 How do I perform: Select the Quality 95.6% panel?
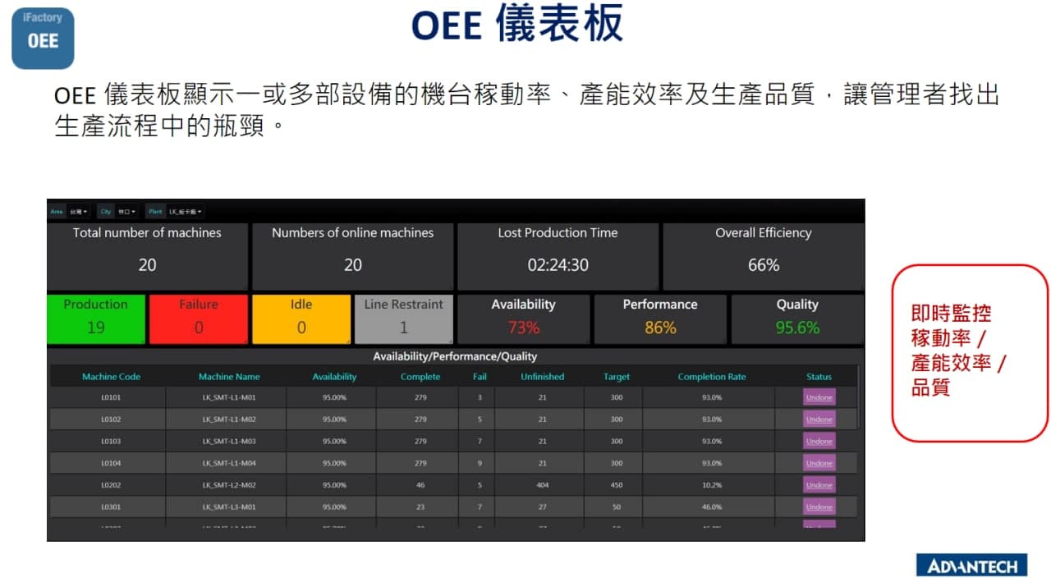click(796, 319)
